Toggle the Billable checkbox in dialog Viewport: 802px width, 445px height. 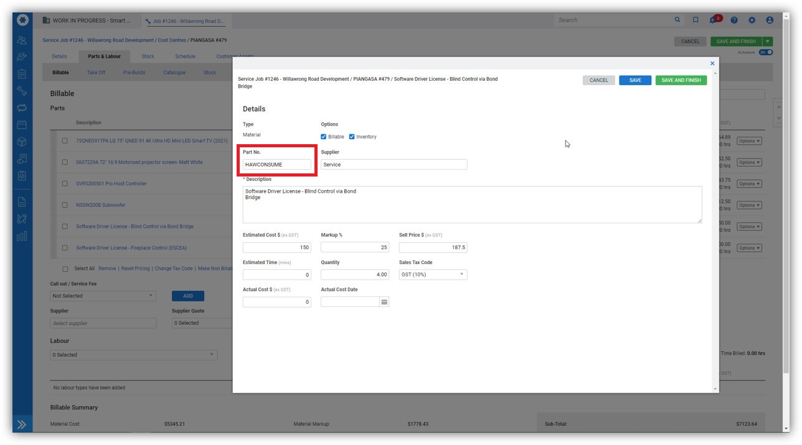coord(324,137)
